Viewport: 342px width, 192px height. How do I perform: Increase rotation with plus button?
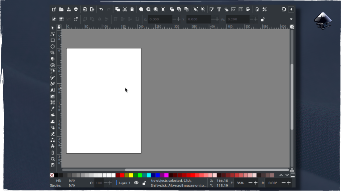289,183
